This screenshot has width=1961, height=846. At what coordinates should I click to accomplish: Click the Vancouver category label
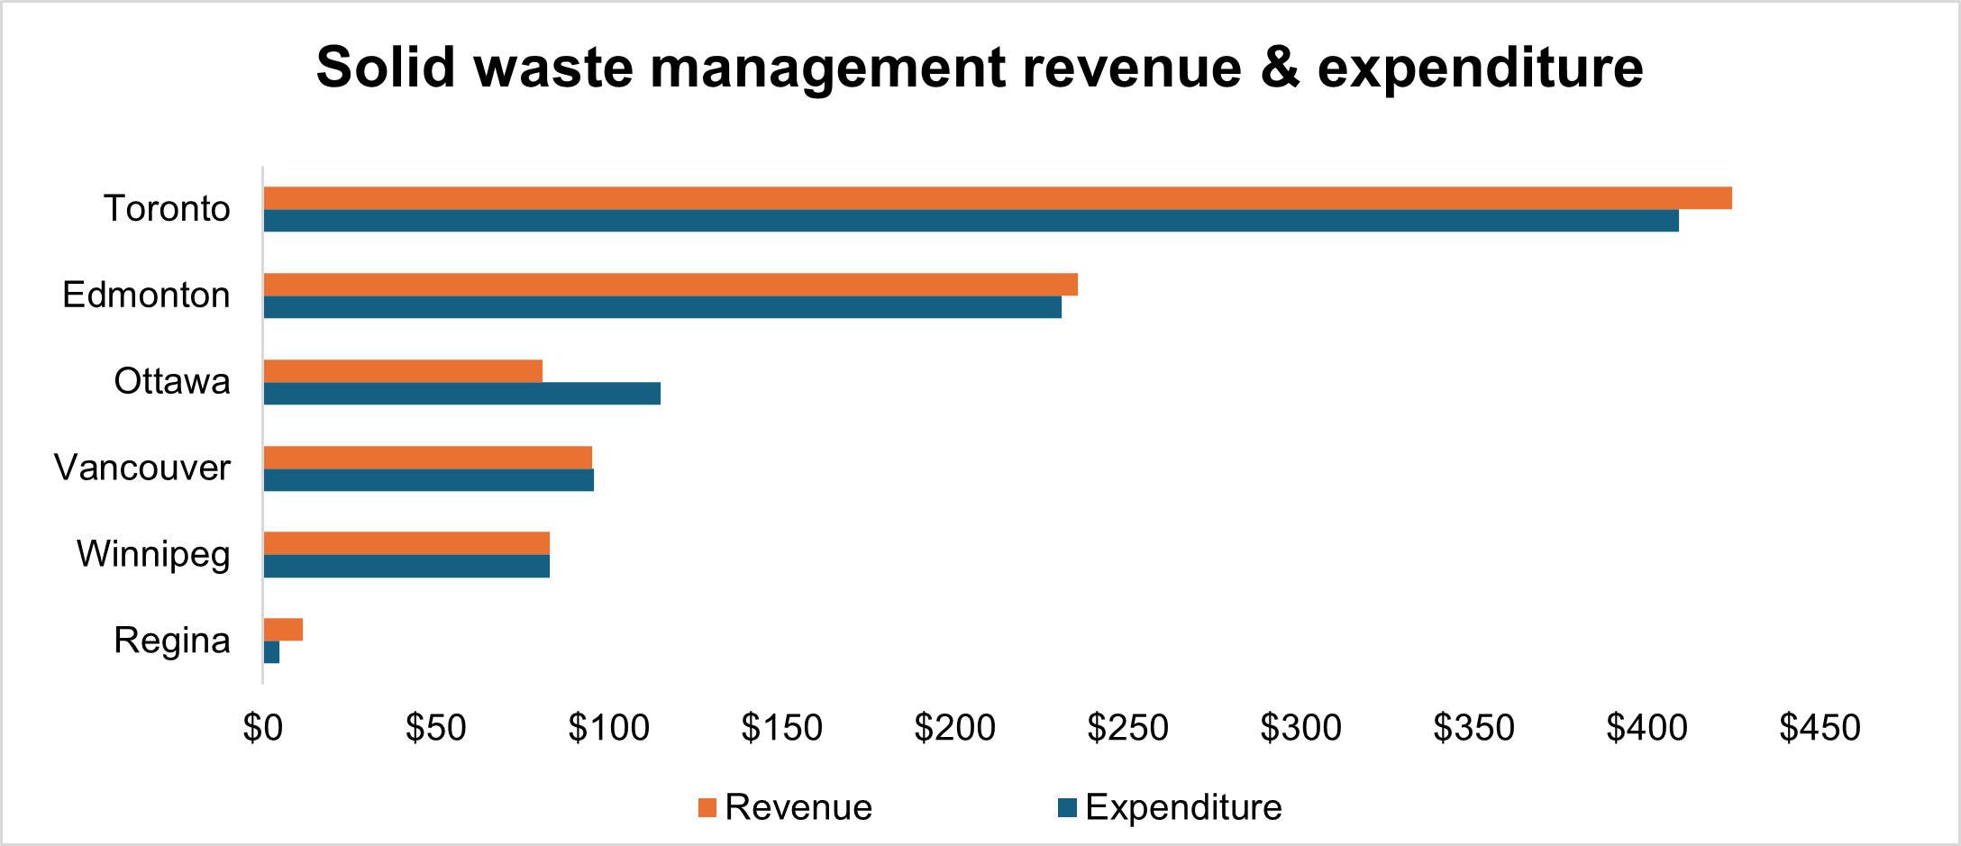pyautogui.click(x=142, y=468)
